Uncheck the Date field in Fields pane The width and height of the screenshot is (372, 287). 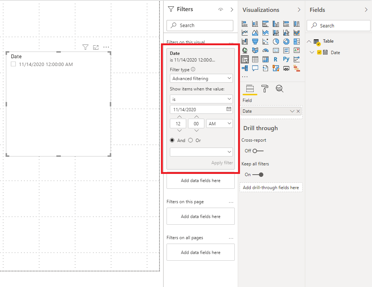(319, 52)
